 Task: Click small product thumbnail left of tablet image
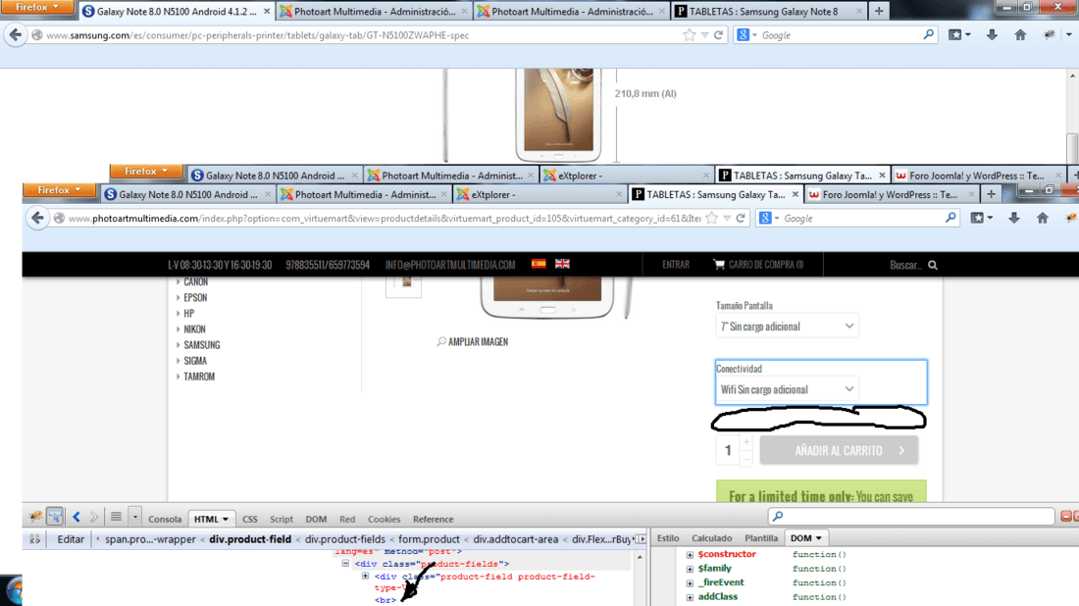tap(404, 283)
